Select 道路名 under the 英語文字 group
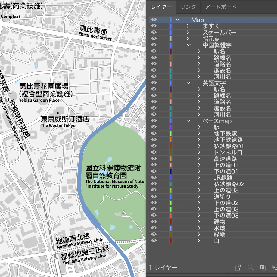The width and height of the screenshot is (277, 277). pyautogui.click(x=222, y=102)
